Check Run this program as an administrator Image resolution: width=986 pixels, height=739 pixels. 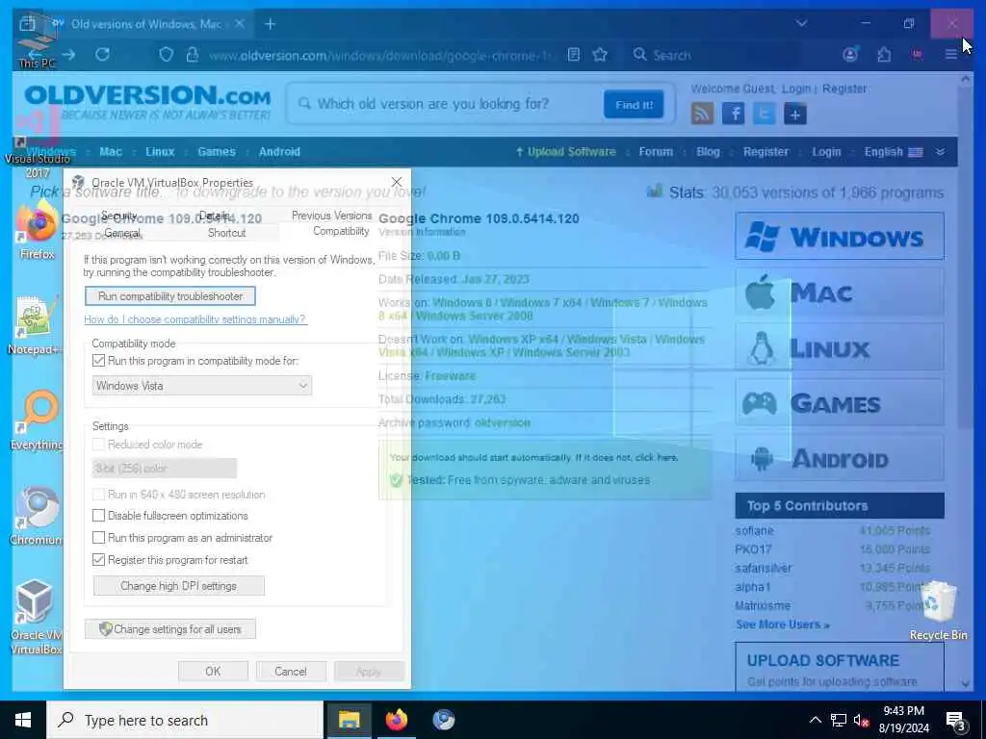point(99,538)
